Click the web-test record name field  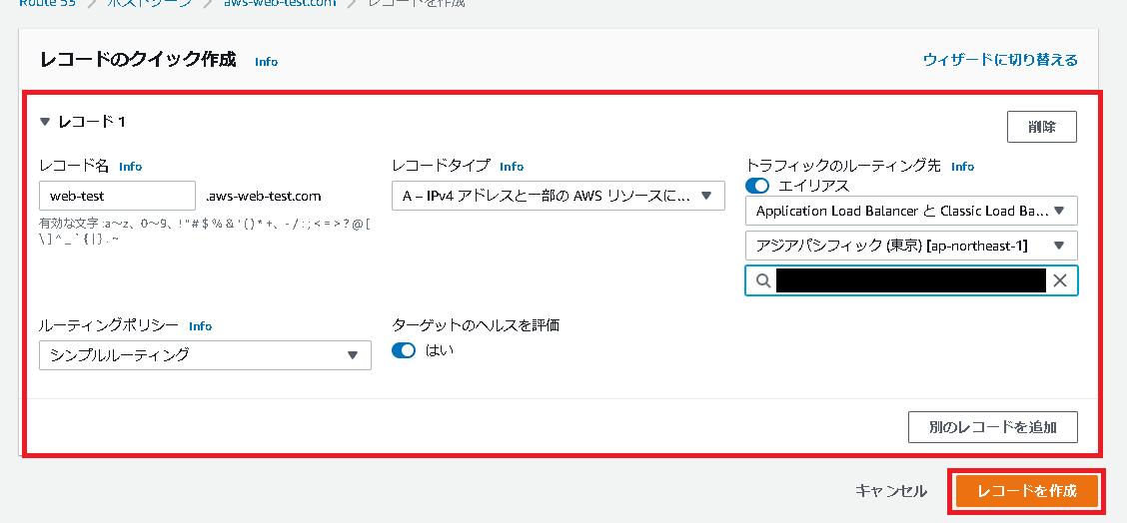(117, 196)
